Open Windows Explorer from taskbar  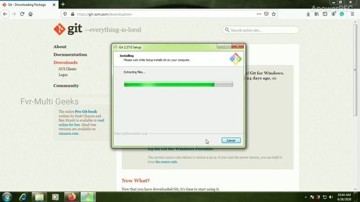coord(39,197)
